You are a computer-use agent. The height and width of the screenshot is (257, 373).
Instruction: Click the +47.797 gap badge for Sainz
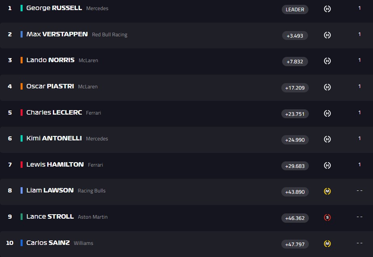click(x=295, y=244)
